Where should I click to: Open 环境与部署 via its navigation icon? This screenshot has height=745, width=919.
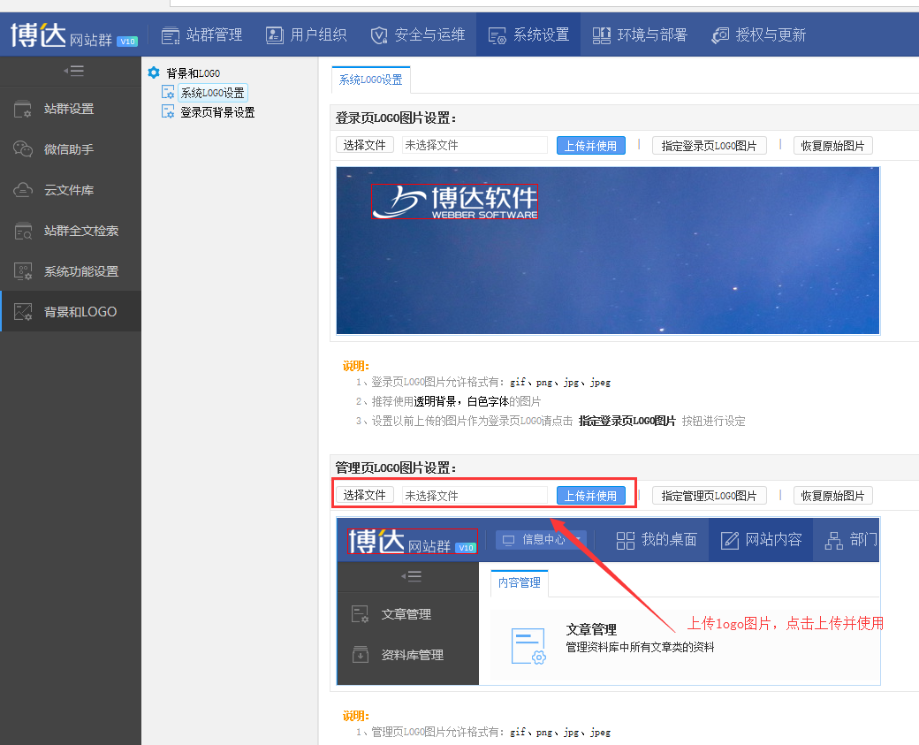pyautogui.click(x=602, y=35)
